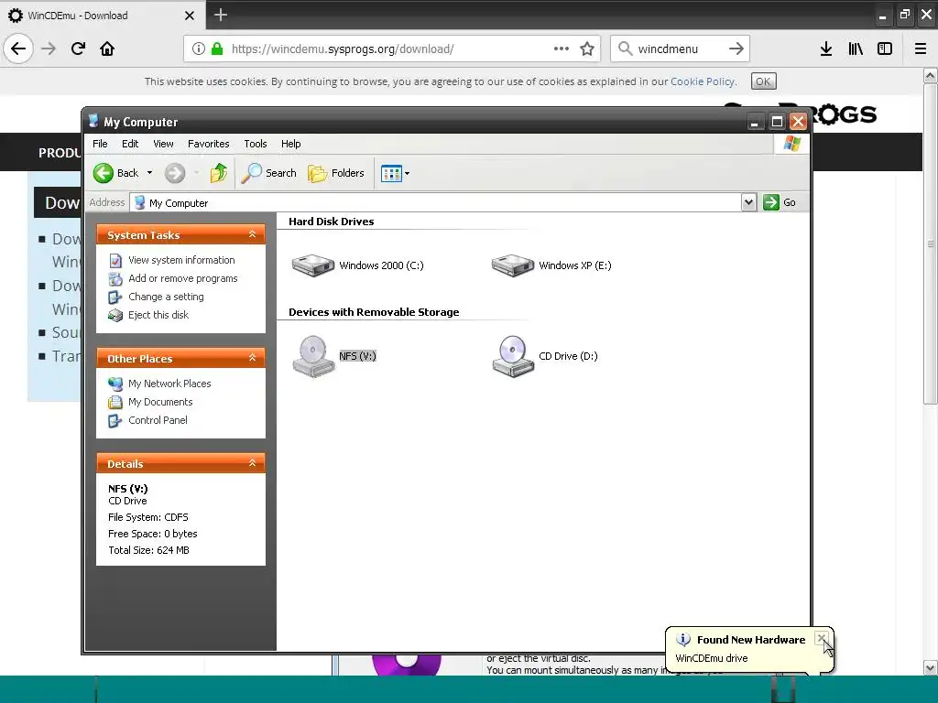Submit the search with the arrow
Image resolution: width=938 pixels, height=703 pixels.
736,49
